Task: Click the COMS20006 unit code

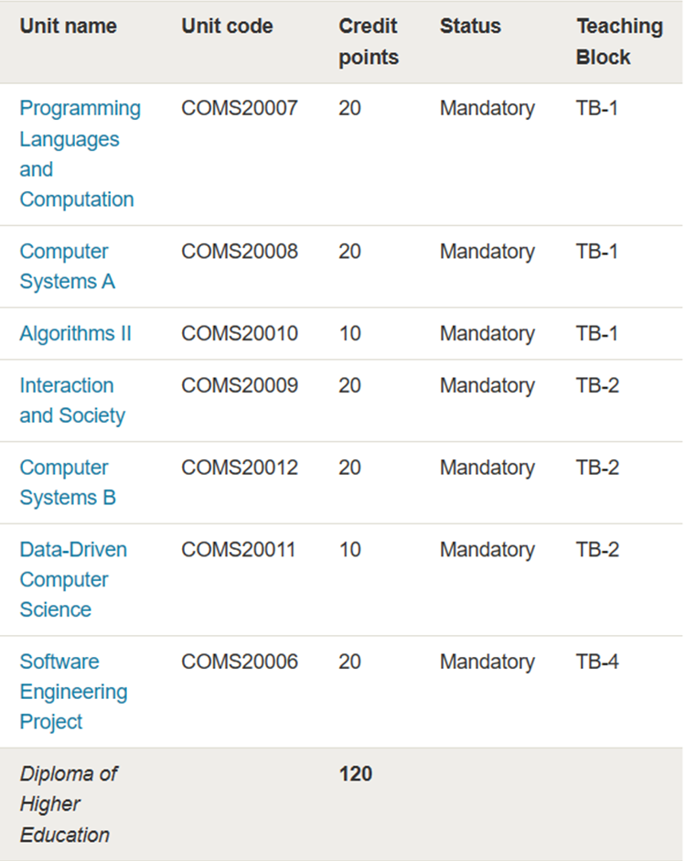Action: tap(240, 662)
